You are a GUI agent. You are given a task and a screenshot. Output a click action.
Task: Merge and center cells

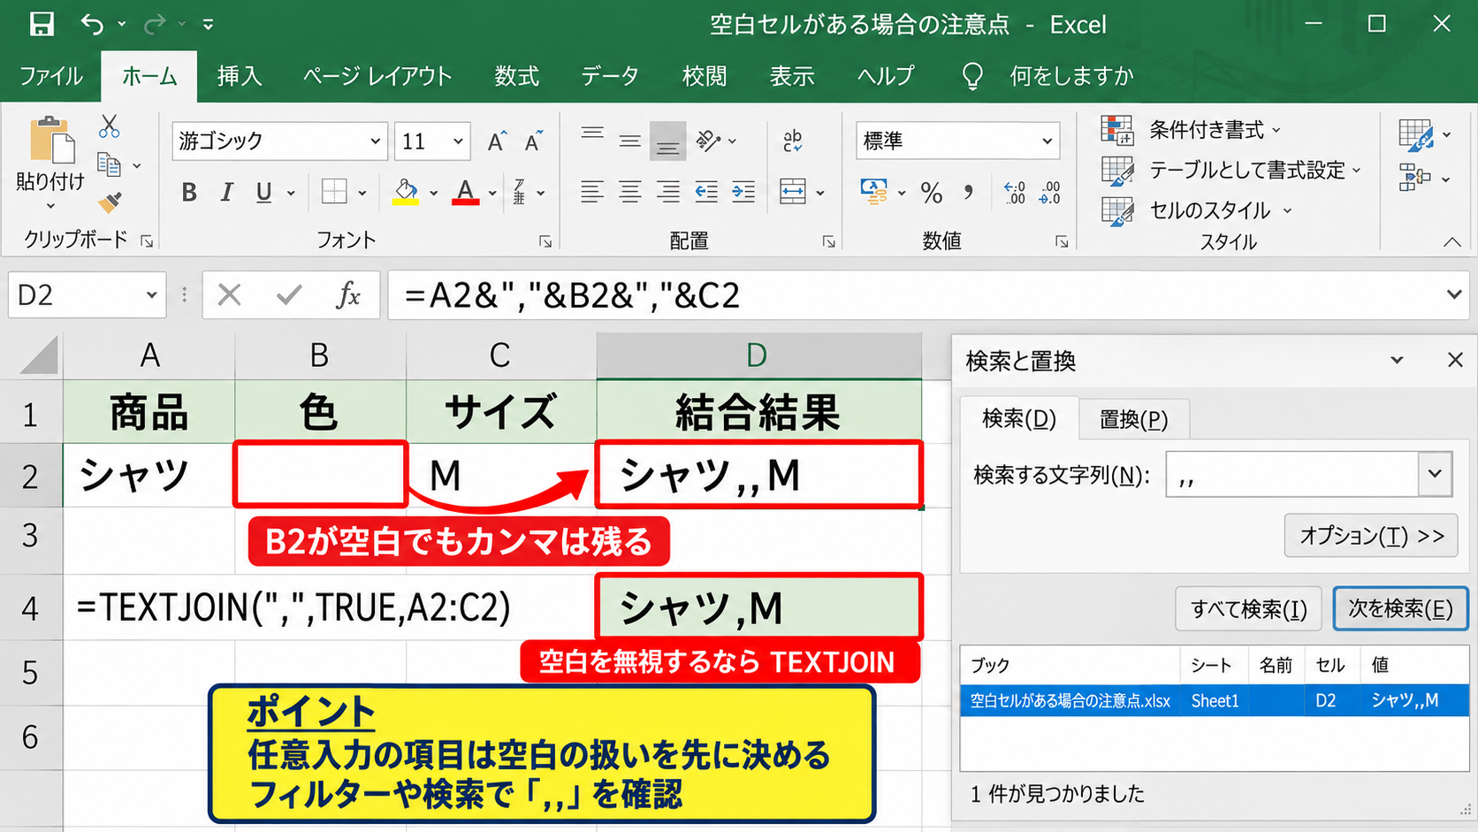(793, 191)
